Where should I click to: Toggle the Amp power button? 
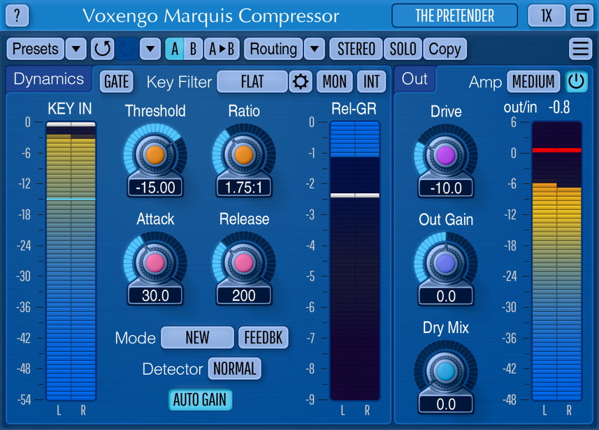point(576,82)
